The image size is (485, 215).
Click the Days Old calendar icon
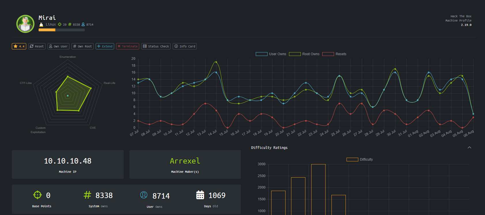click(x=200, y=195)
